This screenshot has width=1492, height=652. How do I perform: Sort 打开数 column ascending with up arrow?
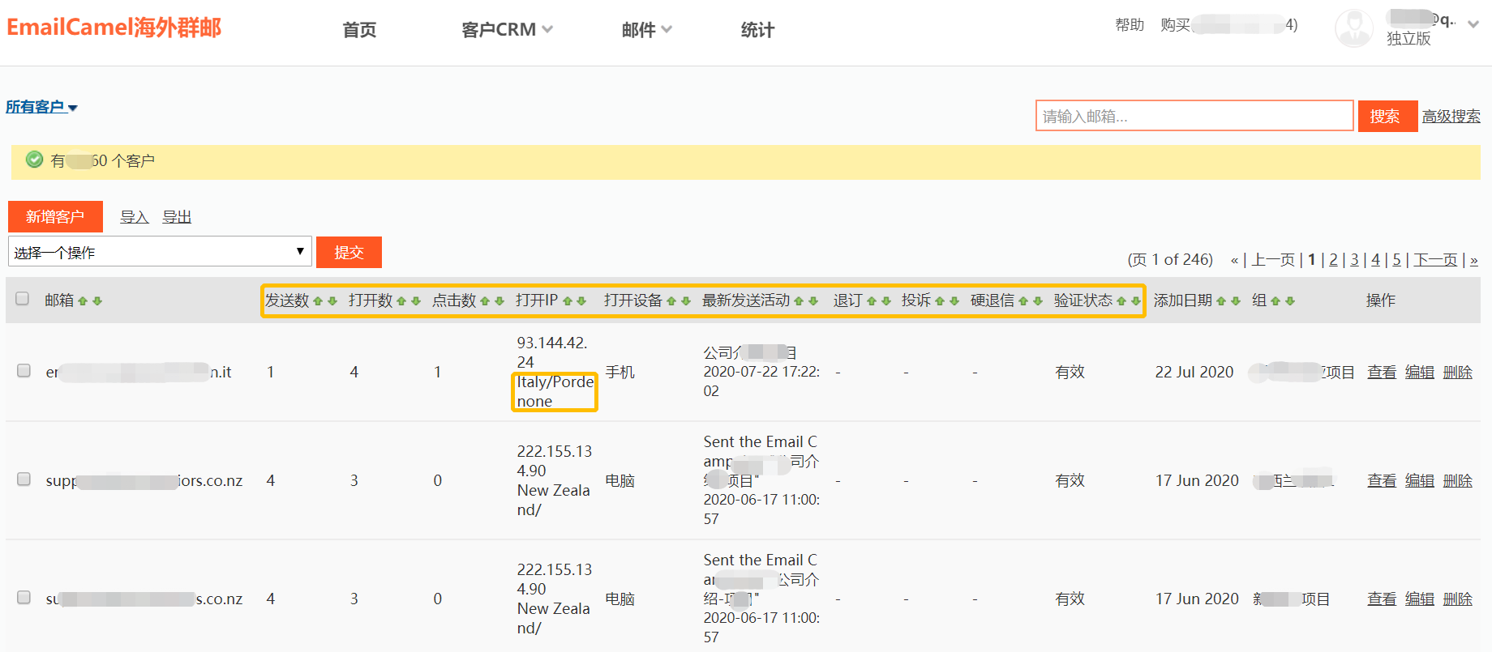(401, 301)
